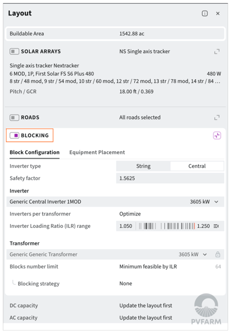The height and width of the screenshot is (334, 232).
Task: Choose String inverter type
Action: (x=143, y=166)
